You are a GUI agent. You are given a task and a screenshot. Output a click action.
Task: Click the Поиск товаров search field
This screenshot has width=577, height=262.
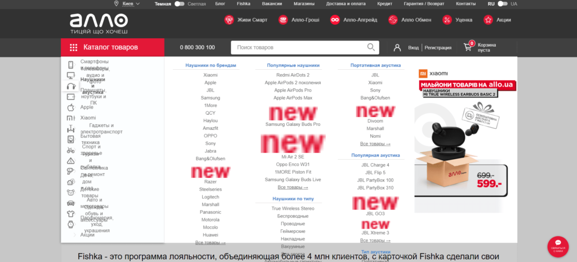pyautogui.click(x=301, y=47)
